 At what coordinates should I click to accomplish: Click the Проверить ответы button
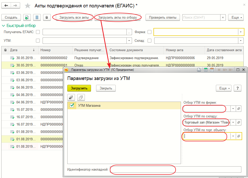[x=163, y=17]
